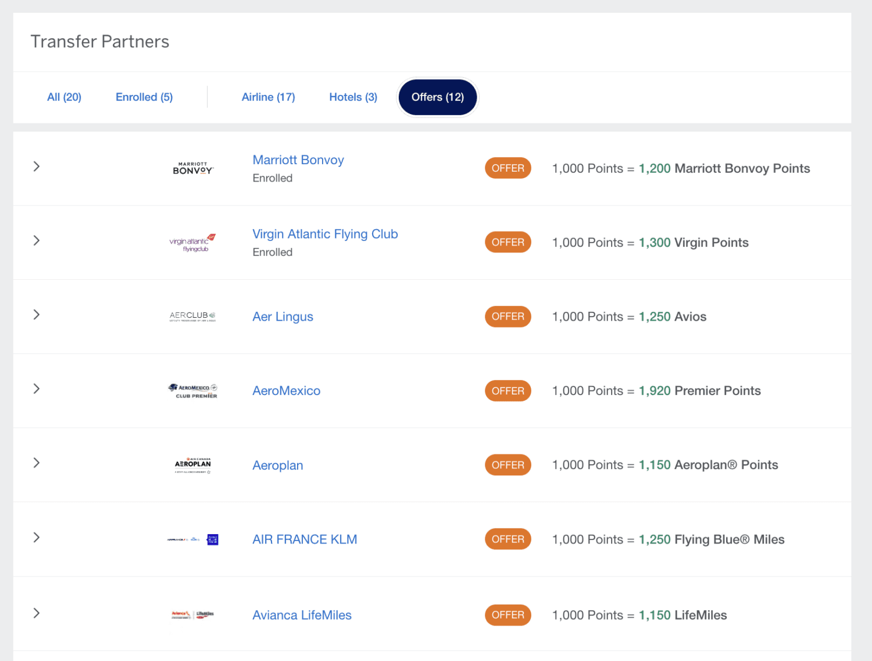This screenshot has height=661, width=872.
Task: Expand the AIR FRANCE KLM row chevron
Action: pyautogui.click(x=37, y=537)
